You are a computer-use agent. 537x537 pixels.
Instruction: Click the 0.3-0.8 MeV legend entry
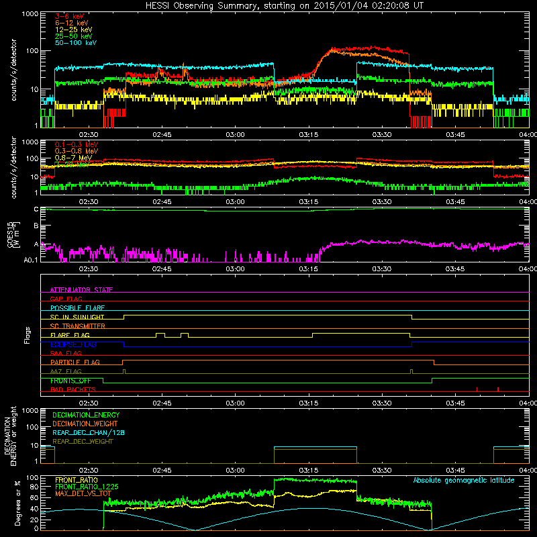77,151
